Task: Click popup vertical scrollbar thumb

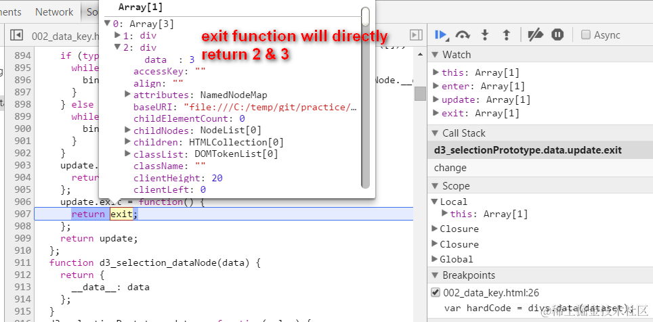Action: (366, 17)
